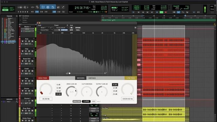Viewport: 217px width, 122px height.
Task: Select low pass 24 dB slope
Action: coord(115,94)
